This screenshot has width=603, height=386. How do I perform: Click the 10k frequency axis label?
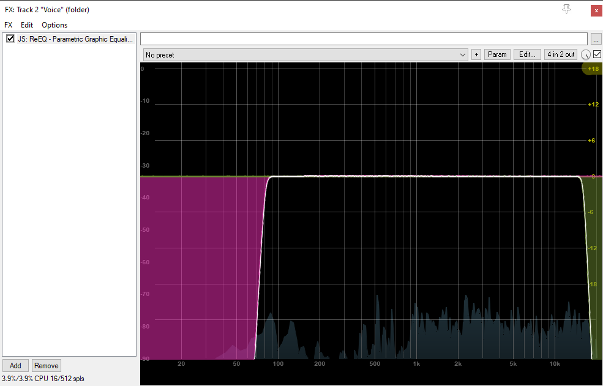[555, 364]
